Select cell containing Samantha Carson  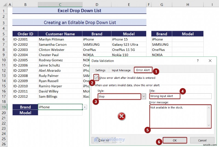[60, 45]
